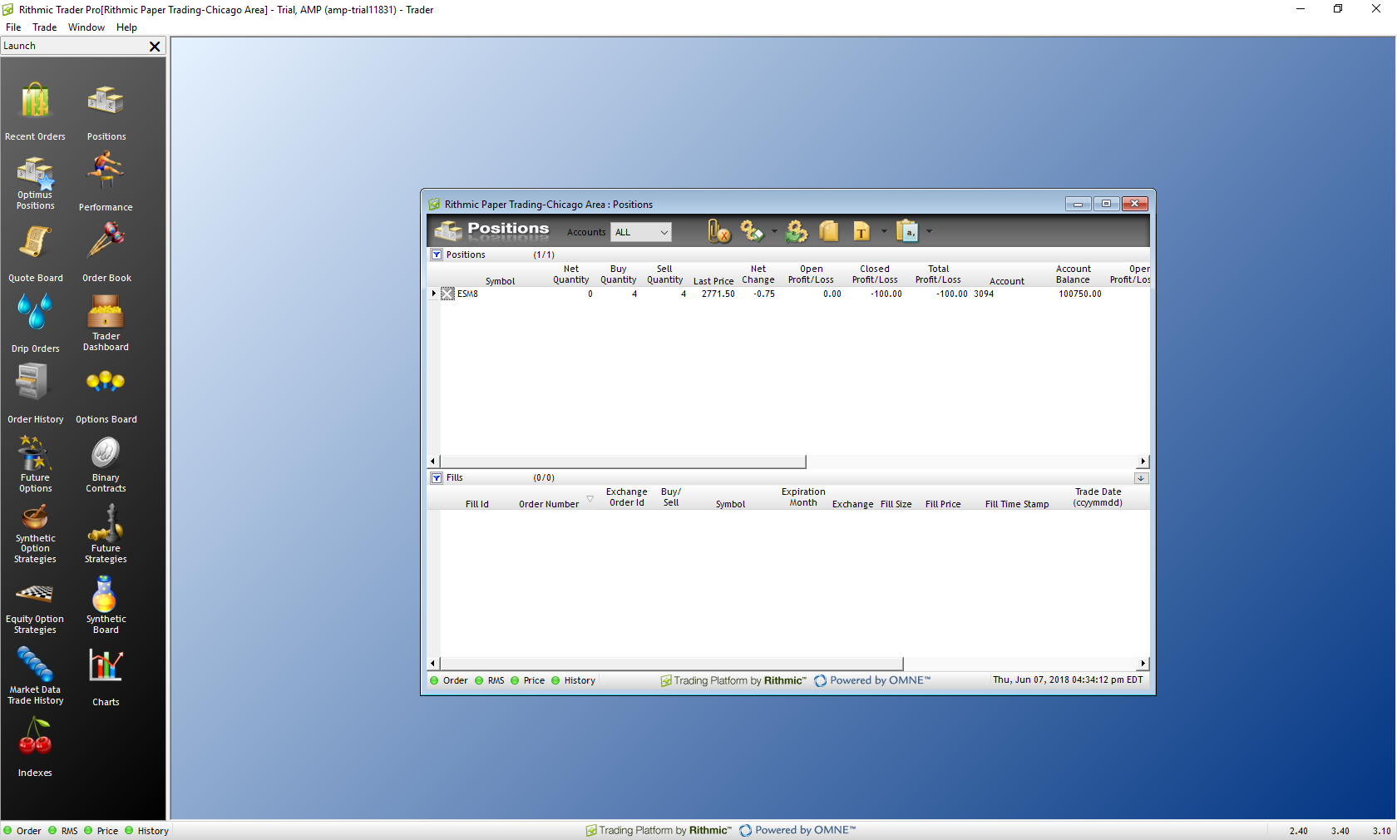Screen dimensions: 1397x840
Task: Click the Symbol column header in Positions
Action: point(500,281)
